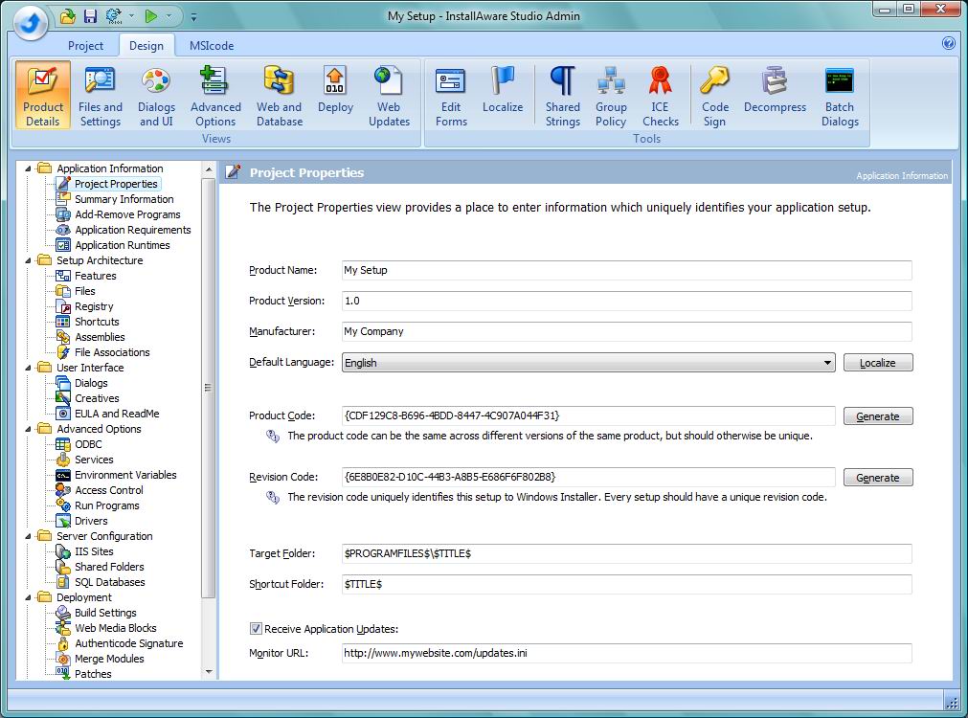Collapse the Server Configuration tree node

click(x=28, y=536)
